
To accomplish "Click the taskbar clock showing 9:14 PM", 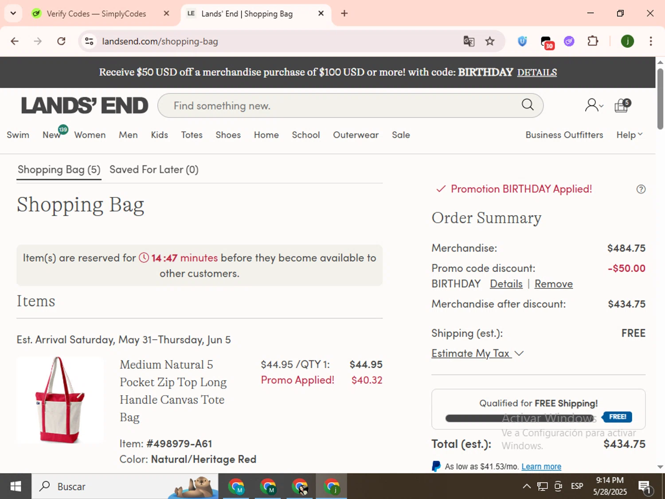I will [x=610, y=487].
